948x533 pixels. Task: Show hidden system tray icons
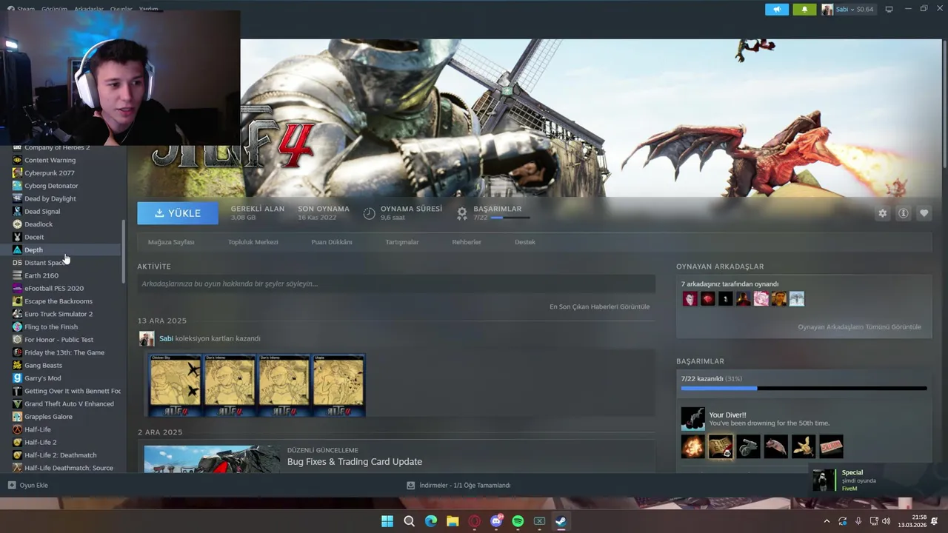pyautogui.click(x=827, y=521)
